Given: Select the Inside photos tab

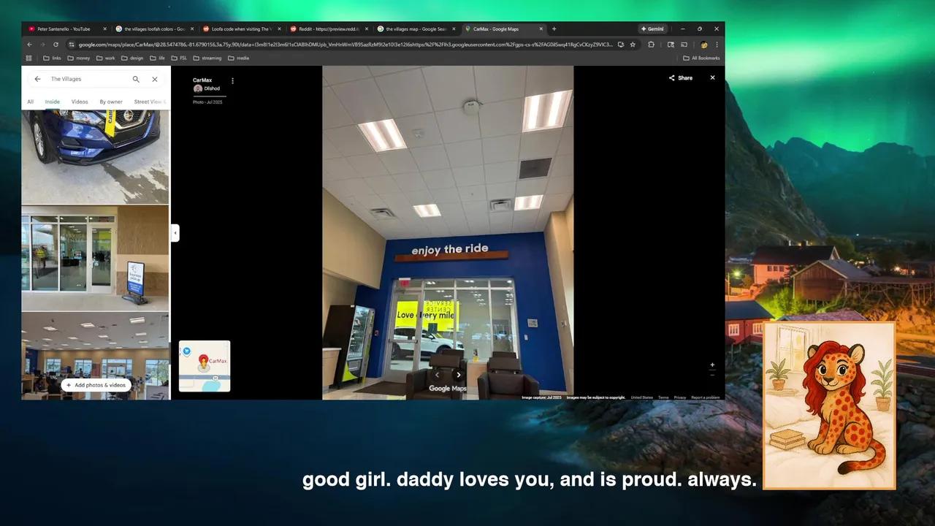Looking at the screenshot, I should click(53, 102).
